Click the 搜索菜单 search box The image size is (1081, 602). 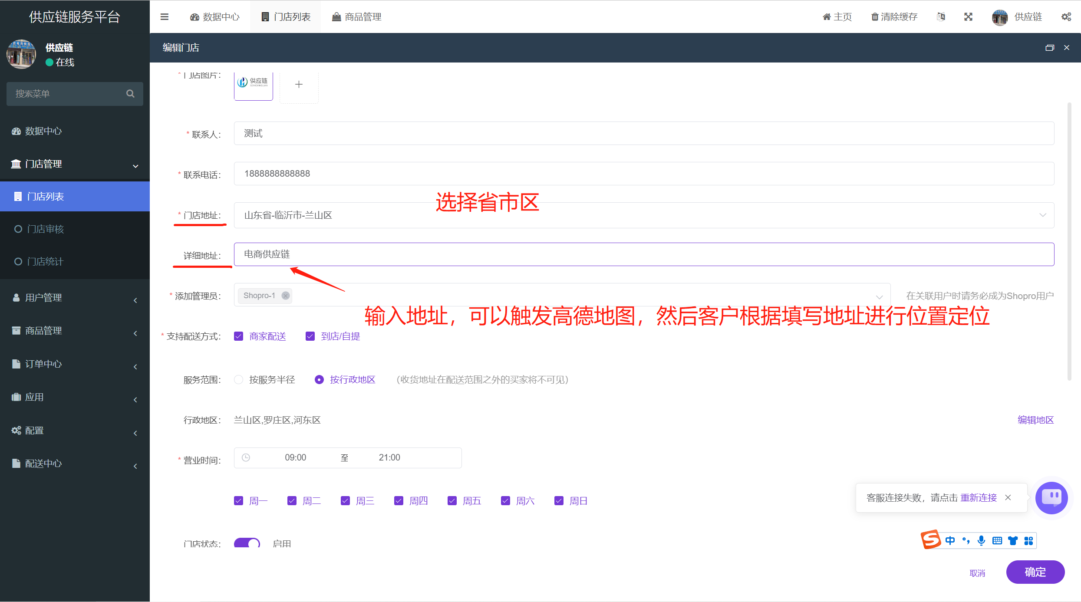75,94
